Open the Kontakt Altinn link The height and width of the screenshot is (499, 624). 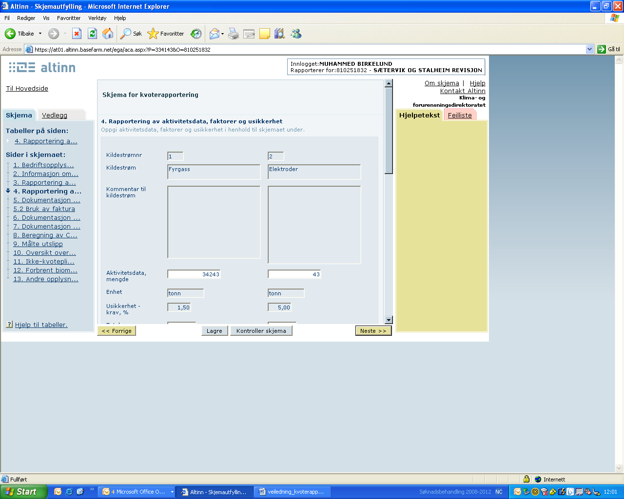pyautogui.click(x=463, y=91)
